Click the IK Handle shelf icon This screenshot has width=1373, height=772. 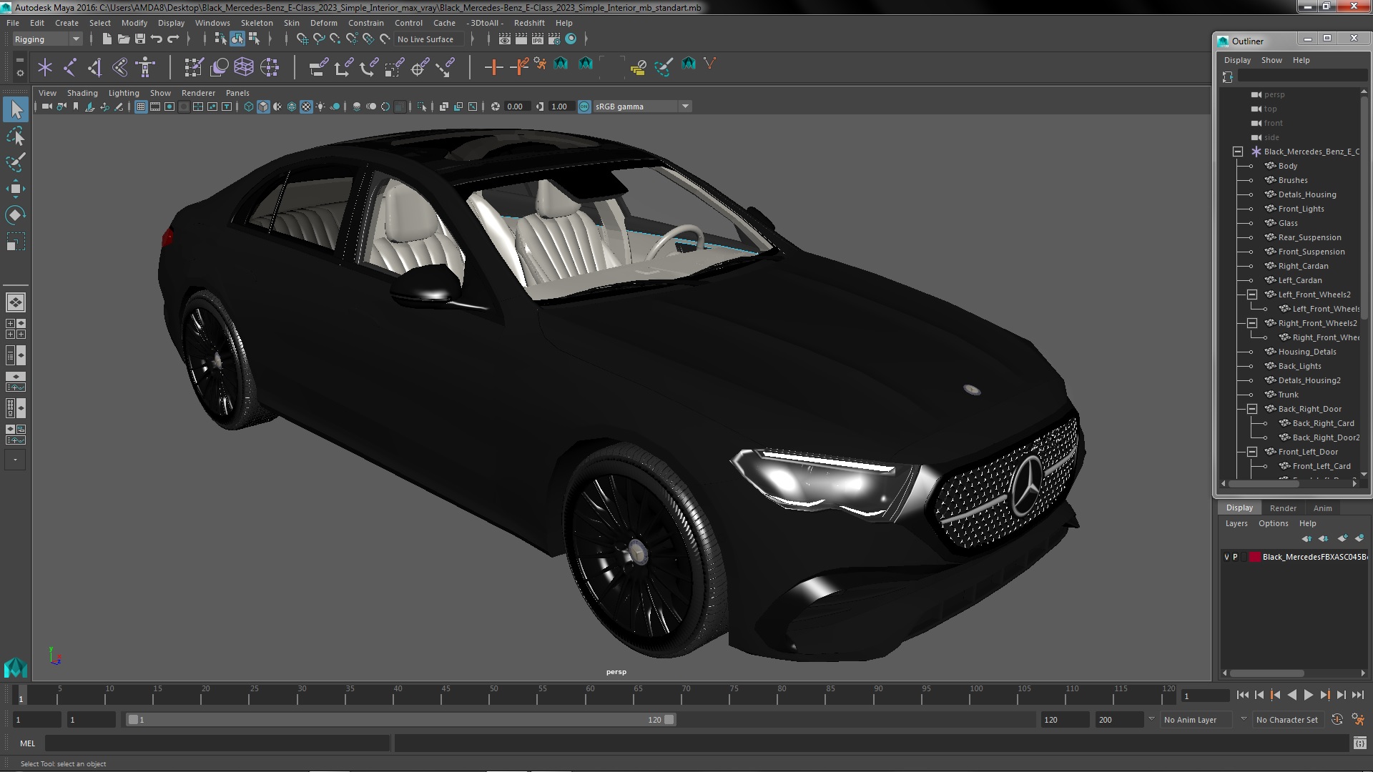(95, 67)
